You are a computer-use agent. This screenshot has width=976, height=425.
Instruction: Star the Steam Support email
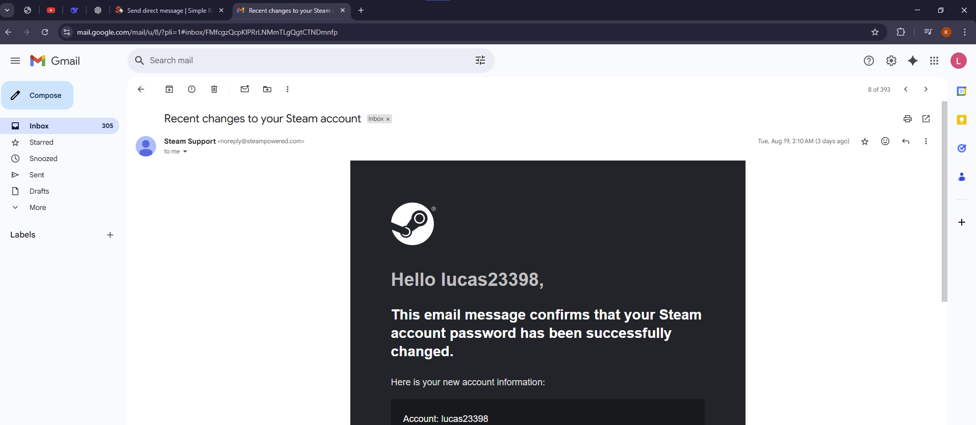[865, 141]
